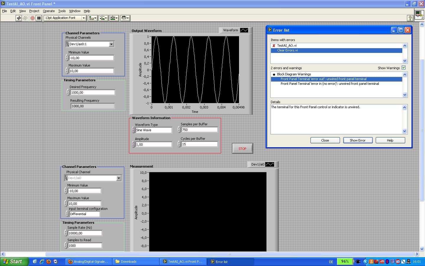This screenshot has height=266, width=425.
Task: Open the Tools menu
Action: point(62,11)
